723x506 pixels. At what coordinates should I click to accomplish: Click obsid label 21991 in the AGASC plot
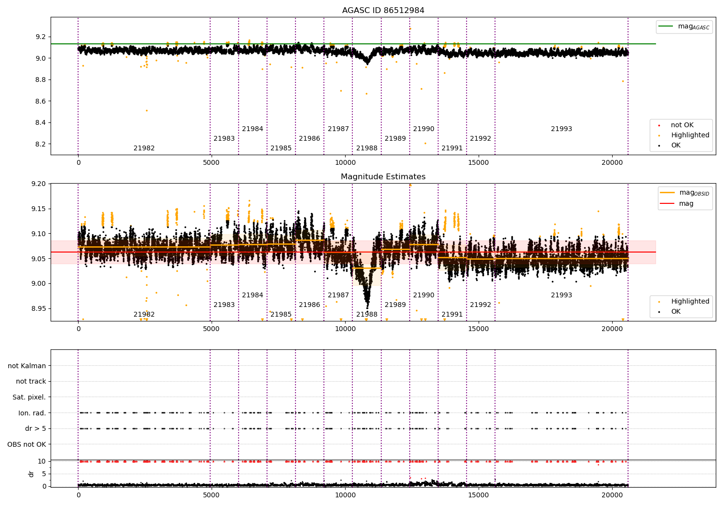click(452, 148)
